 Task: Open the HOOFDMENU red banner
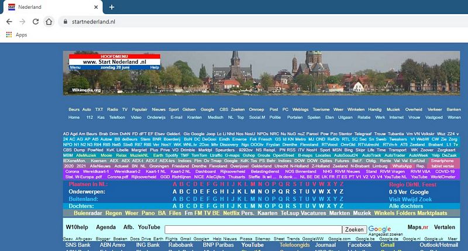pos(114,56)
